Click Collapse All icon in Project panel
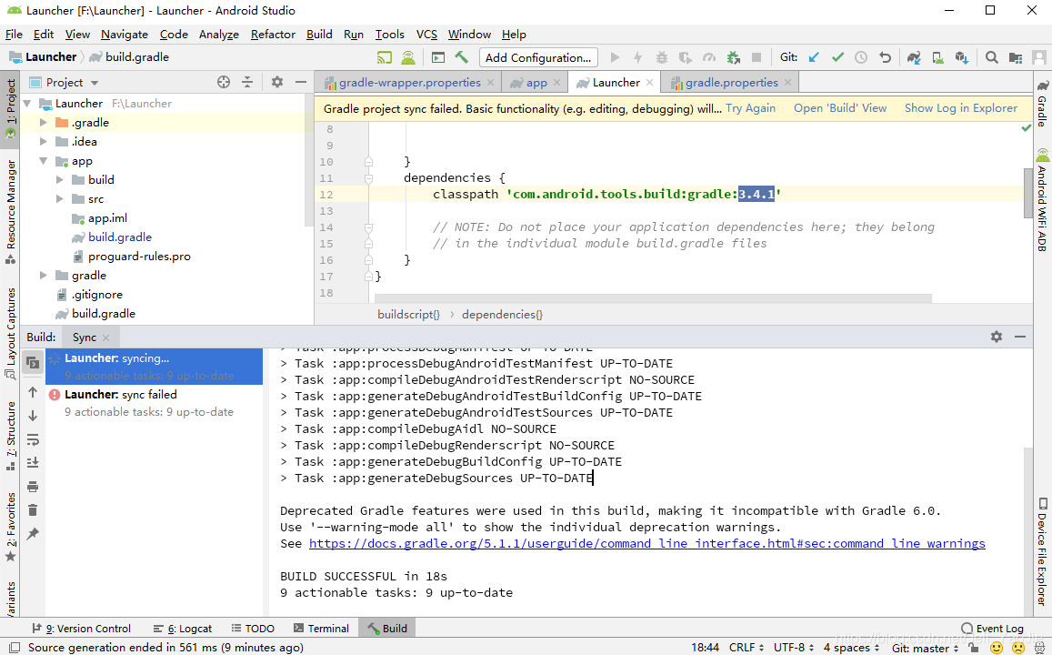 (247, 82)
